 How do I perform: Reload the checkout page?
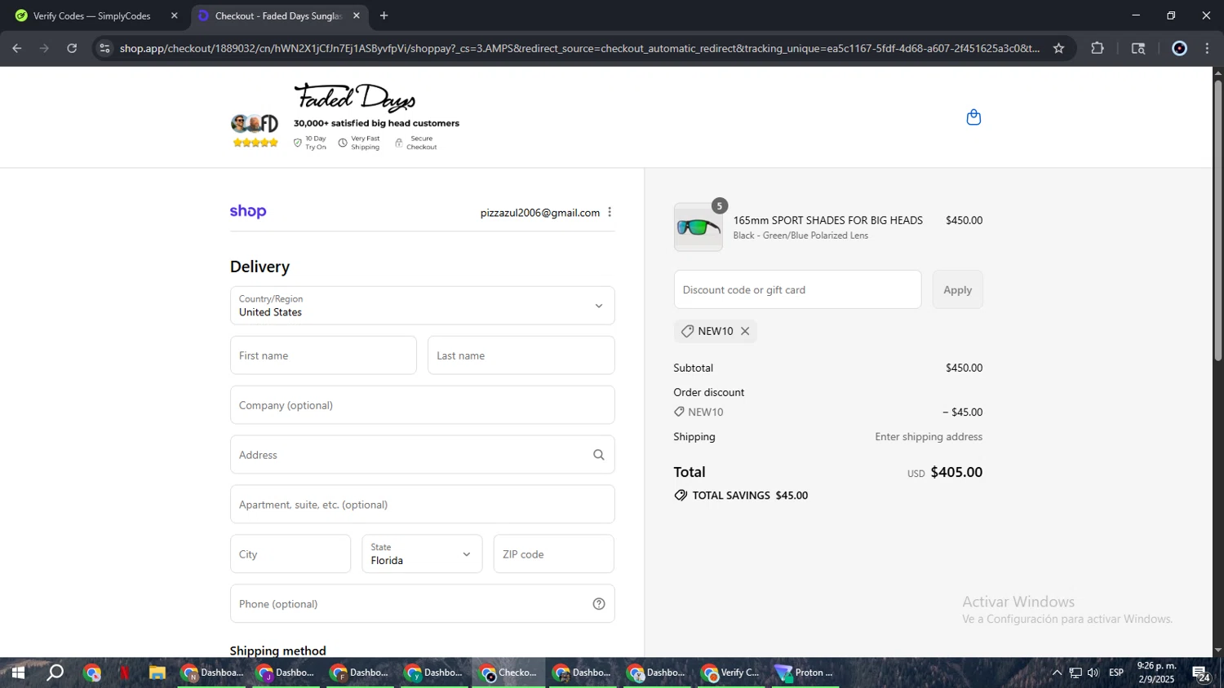72,48
